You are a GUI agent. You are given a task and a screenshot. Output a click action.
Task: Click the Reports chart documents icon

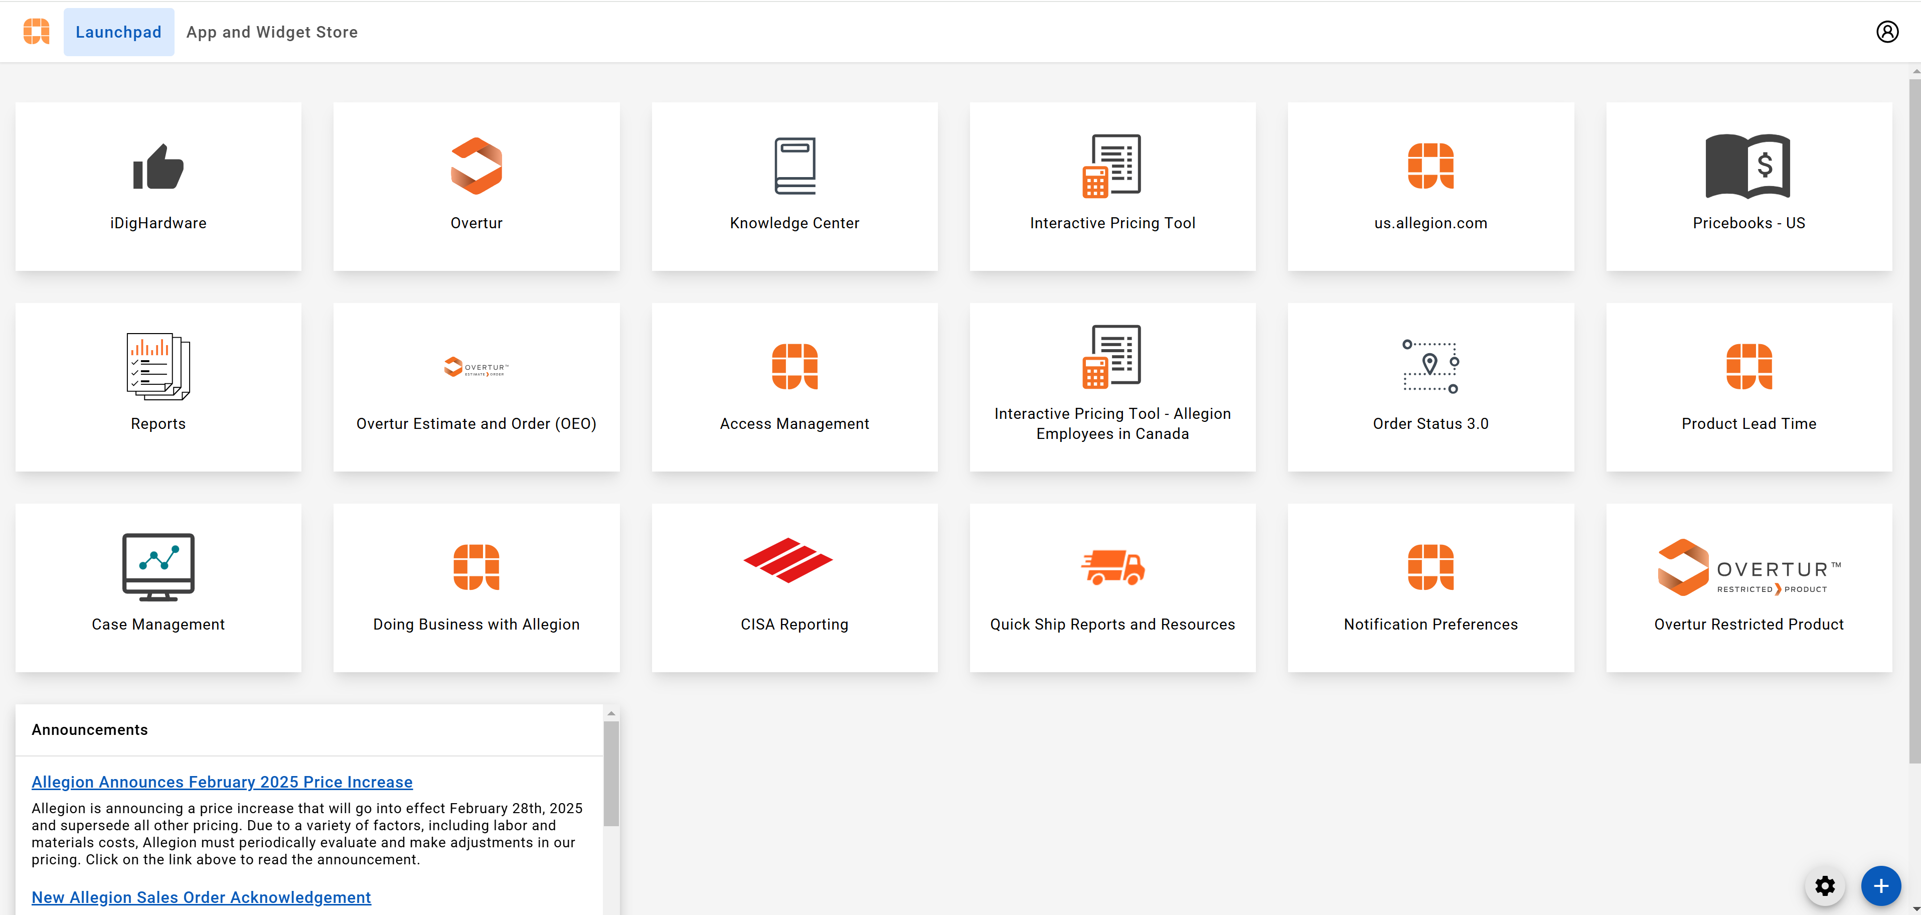(x=158, y=366)
